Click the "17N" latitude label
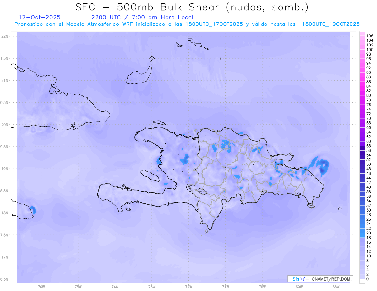Viewport: 377px width, 291px height. 5,257
